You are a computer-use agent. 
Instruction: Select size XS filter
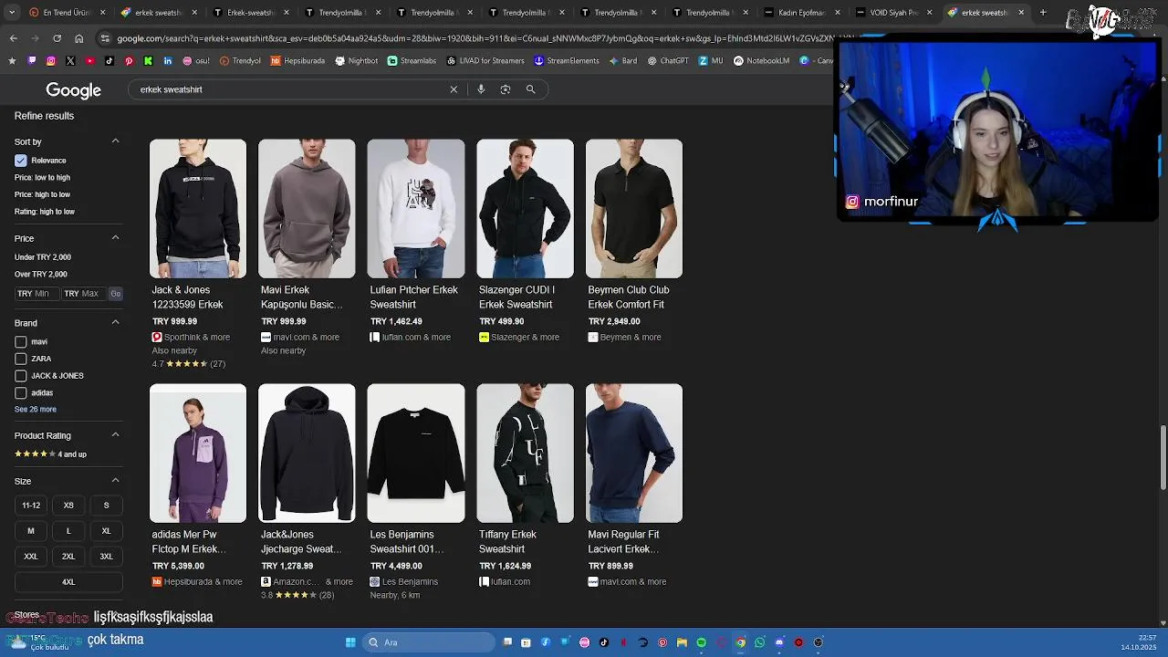(68, 505)
